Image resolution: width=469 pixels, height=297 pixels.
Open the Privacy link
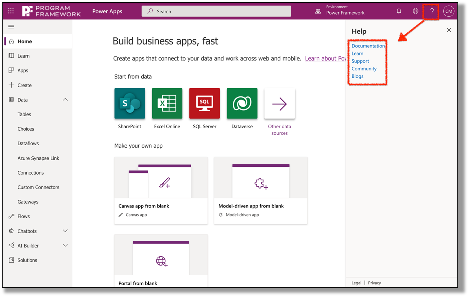[x=374, y=283]
